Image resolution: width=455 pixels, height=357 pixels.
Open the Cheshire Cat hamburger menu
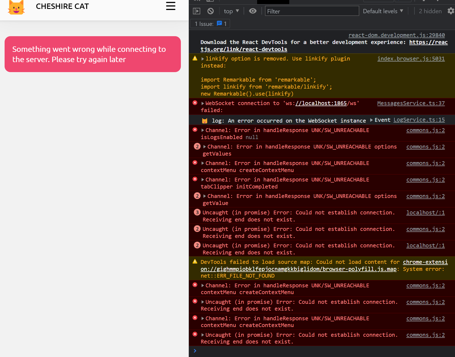tap(171, 6)
